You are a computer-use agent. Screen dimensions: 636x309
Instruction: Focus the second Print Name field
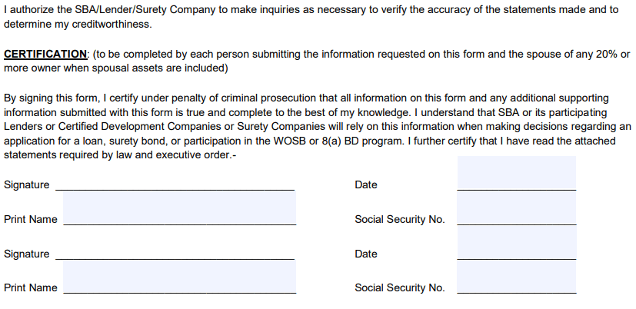[180, 277]
